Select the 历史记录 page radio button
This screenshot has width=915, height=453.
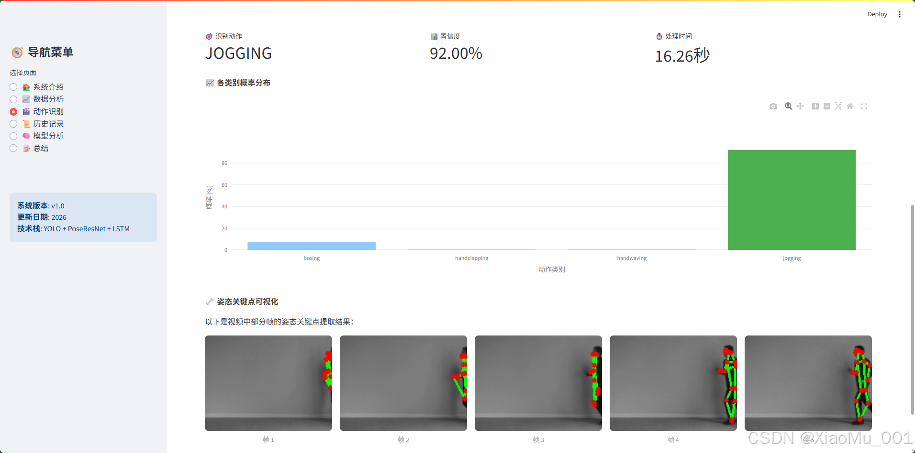tap(13, 124)
